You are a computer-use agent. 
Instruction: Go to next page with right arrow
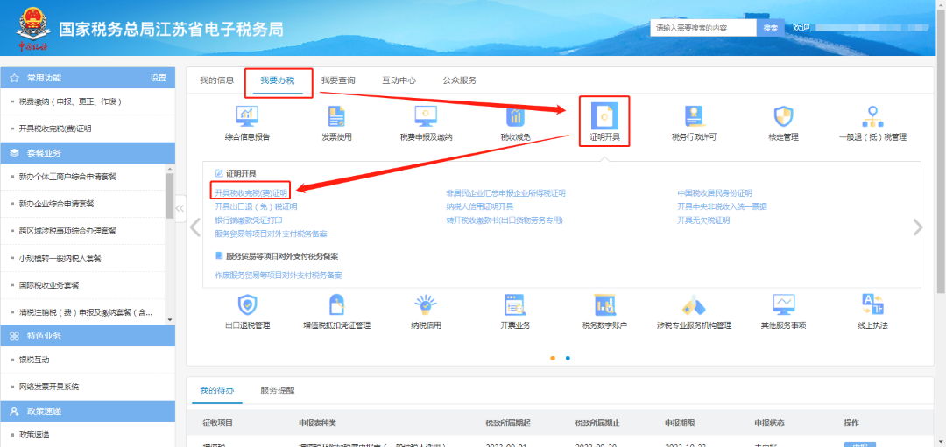917,227
